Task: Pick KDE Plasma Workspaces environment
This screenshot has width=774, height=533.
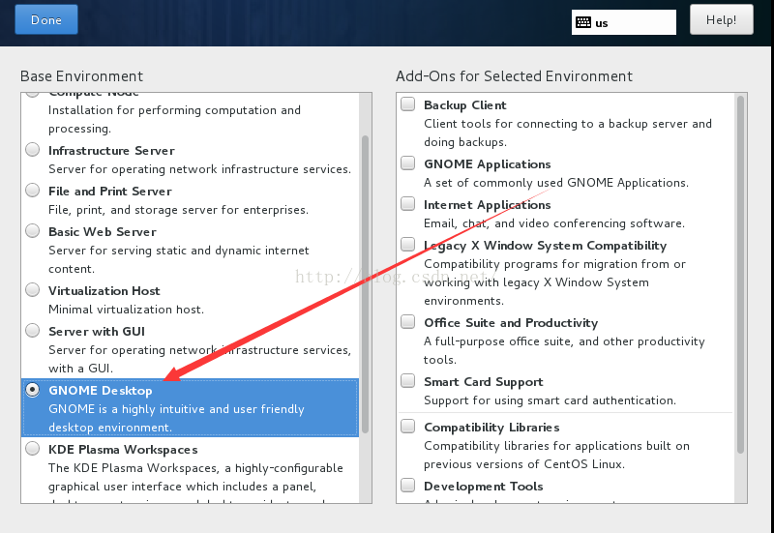Action: tap(33, 450)
